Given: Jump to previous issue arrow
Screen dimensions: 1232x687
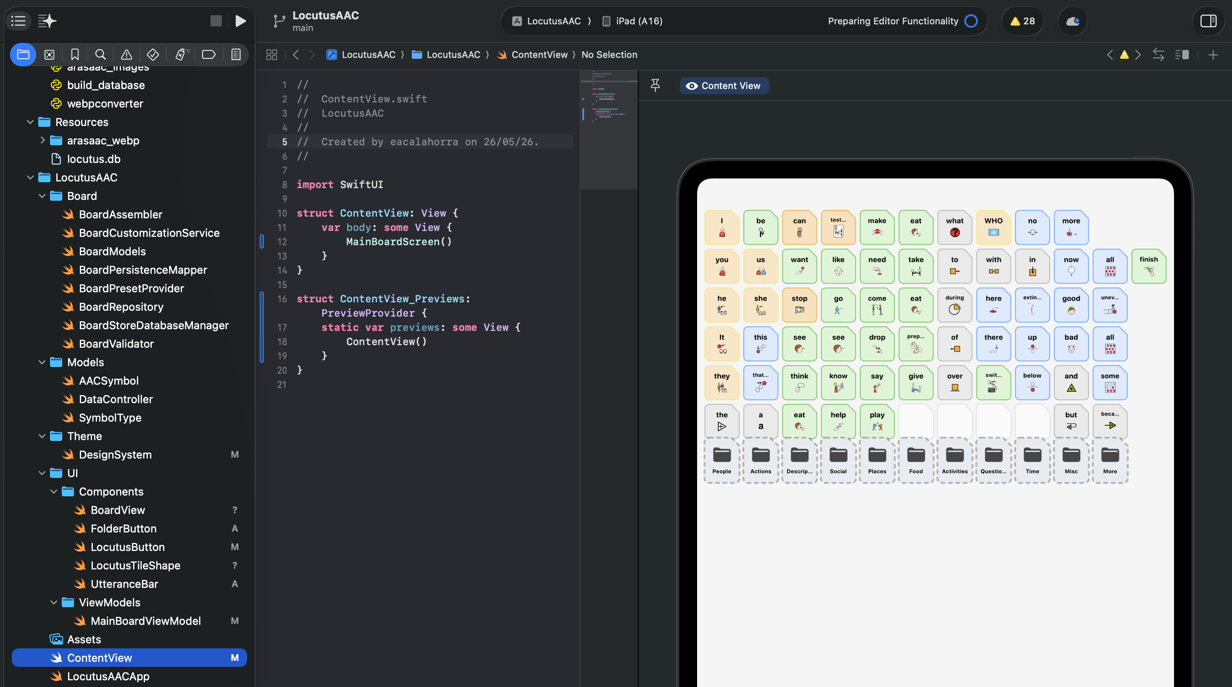Looking at the screenshot, I should [x=1110, y=55].
